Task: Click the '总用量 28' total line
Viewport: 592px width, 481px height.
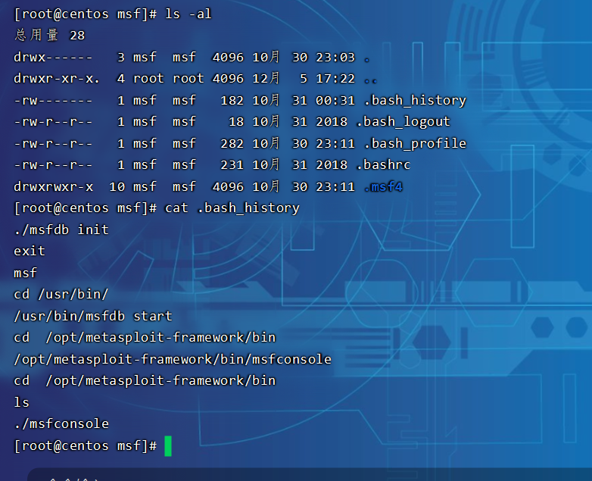Action: [49, 36]
